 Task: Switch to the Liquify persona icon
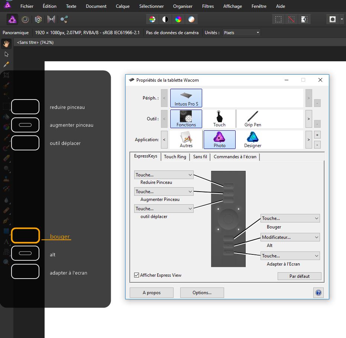tap(25, 19)
